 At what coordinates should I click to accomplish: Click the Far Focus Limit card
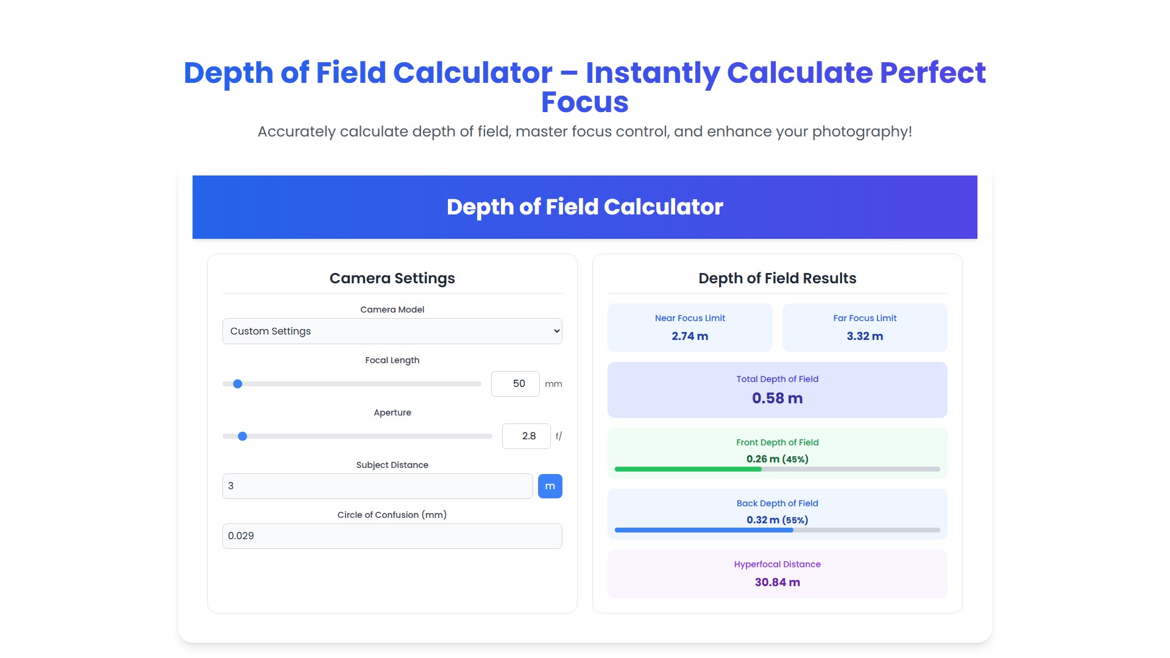pyautogui.click(x=865, y=328)
